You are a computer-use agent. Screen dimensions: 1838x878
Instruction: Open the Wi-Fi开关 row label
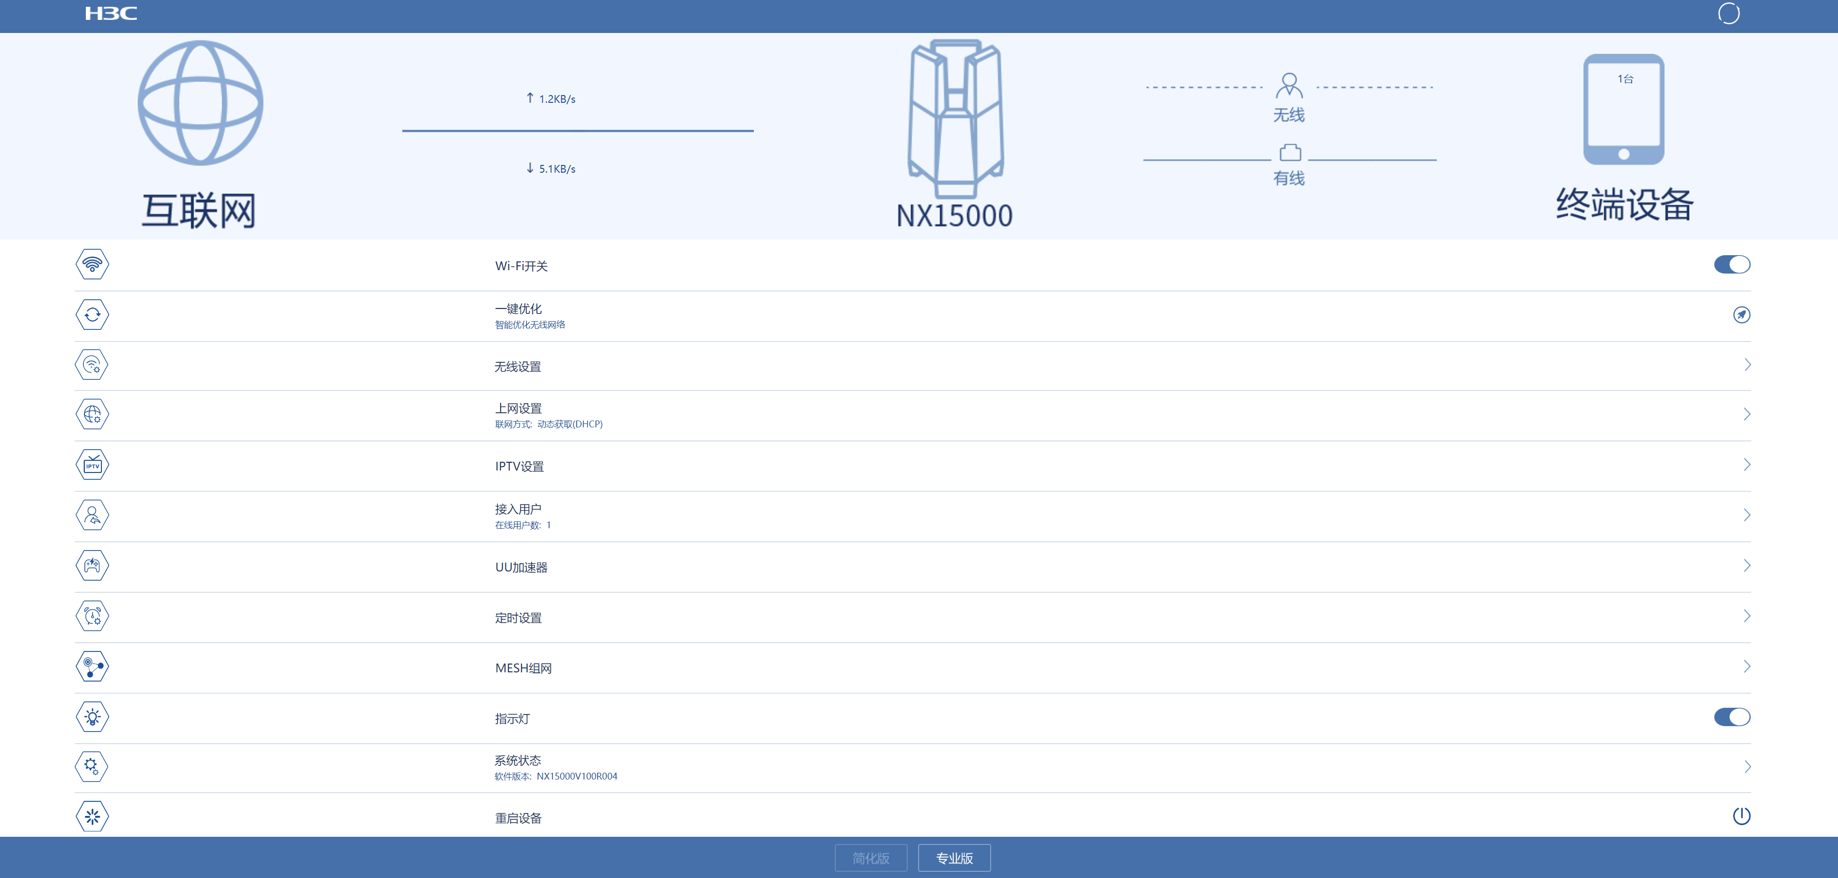[521, 266]
